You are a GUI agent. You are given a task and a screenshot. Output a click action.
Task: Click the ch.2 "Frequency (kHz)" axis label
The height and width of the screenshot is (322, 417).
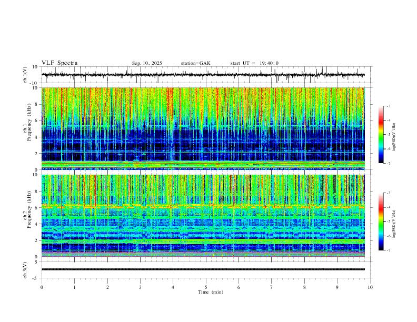click(x=29, y=209)
